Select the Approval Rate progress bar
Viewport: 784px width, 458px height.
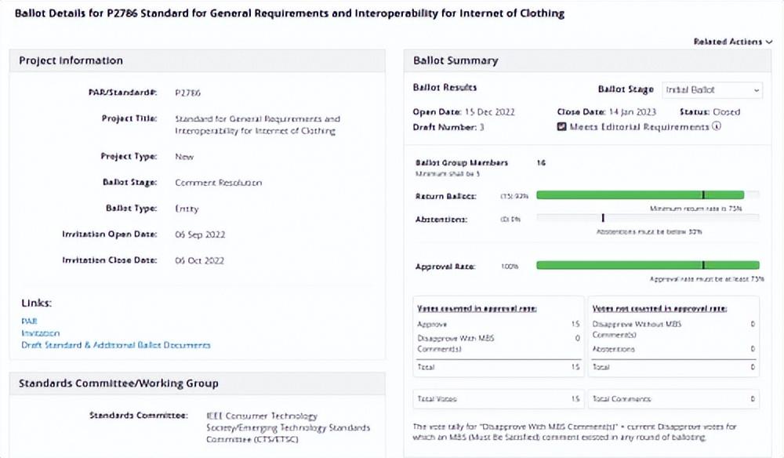(x=647, y=266)
